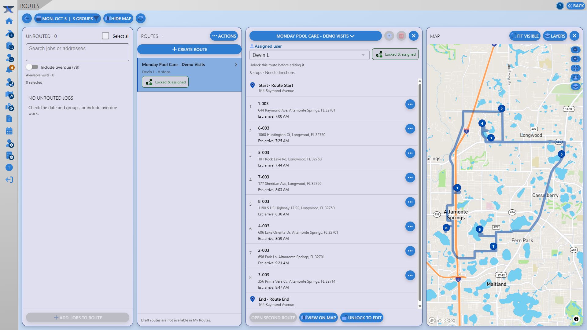Close the route detail panel
This screenshot has height=330, width=587.
414,36
